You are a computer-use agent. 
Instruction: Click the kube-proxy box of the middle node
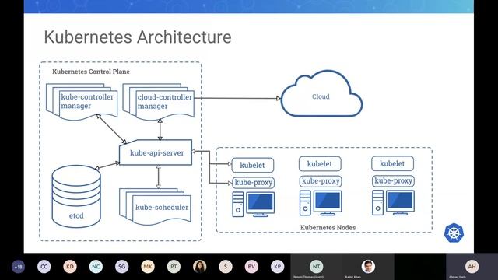pyautogui.click(x=321, y=181)
